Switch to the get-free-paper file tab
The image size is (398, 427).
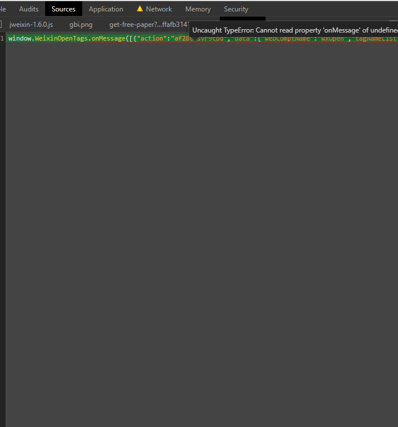[x=148, y=25]
